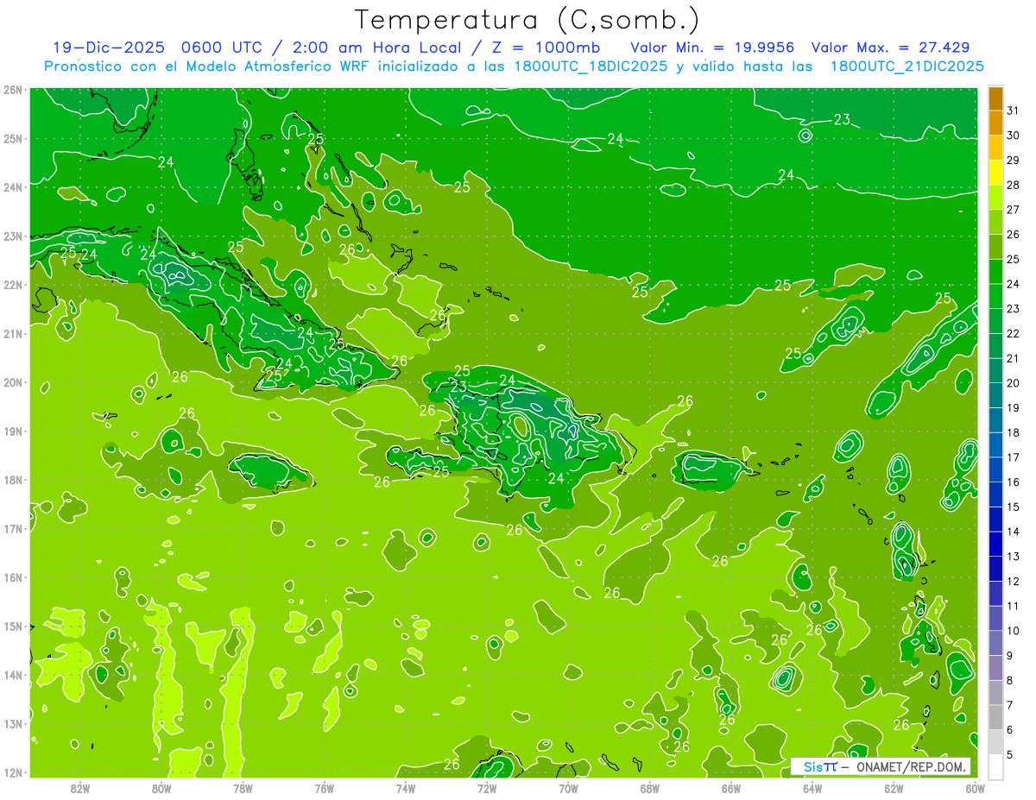Click the blue legend swatch between 16 and 17
The image size is (1036, 800).
(x=995, y=470)
